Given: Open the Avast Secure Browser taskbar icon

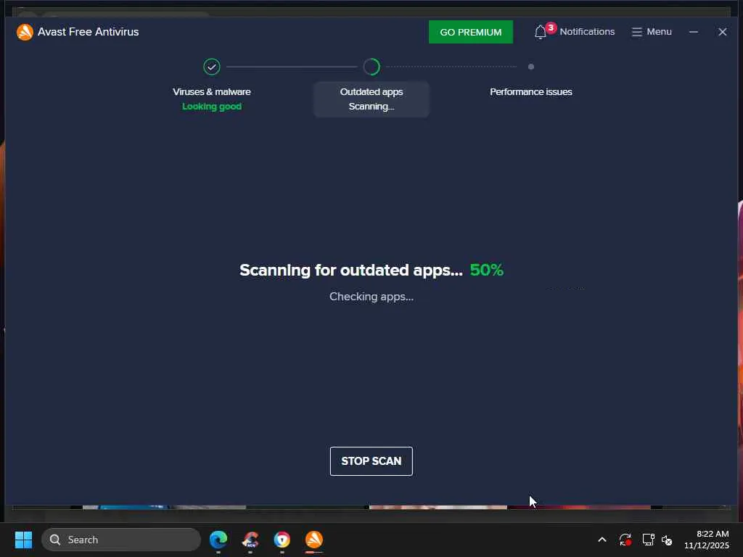Looking at the screenshot, I should coord(282,540).
